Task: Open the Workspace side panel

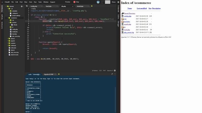Action: coord(2,9)
